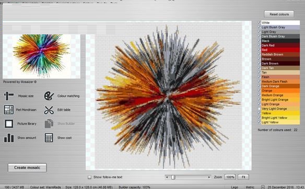Click the zoom slider right arrow
The width and height of the screenshot is (305, 189).
click(x=209, y=177)
